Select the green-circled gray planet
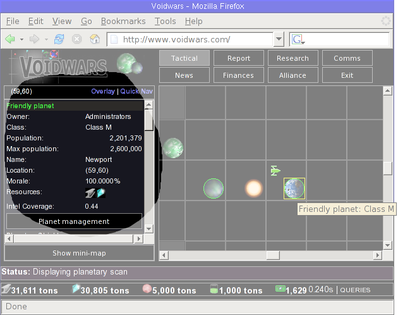Viewport: 398px width, 315px height. [x=214, y=188]
